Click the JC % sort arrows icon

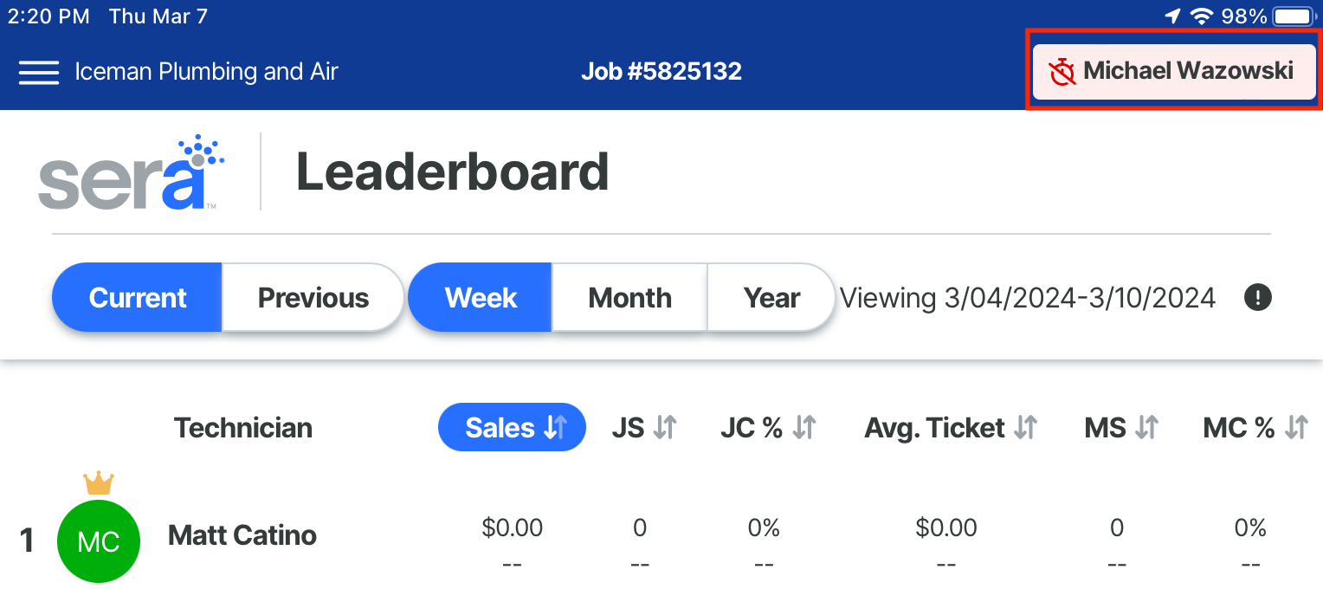click(x=804, y=427)
